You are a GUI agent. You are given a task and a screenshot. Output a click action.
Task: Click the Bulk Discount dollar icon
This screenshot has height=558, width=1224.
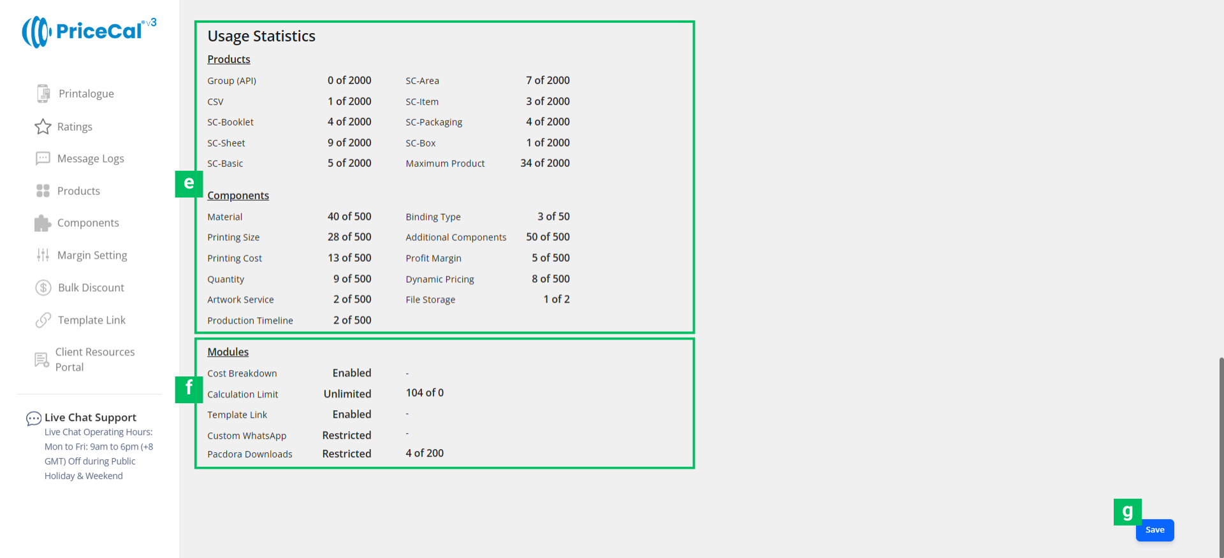point(43,288)
